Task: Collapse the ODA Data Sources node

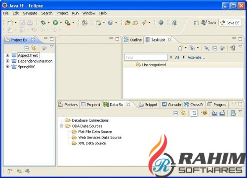Action: click(x=62, y=126)
